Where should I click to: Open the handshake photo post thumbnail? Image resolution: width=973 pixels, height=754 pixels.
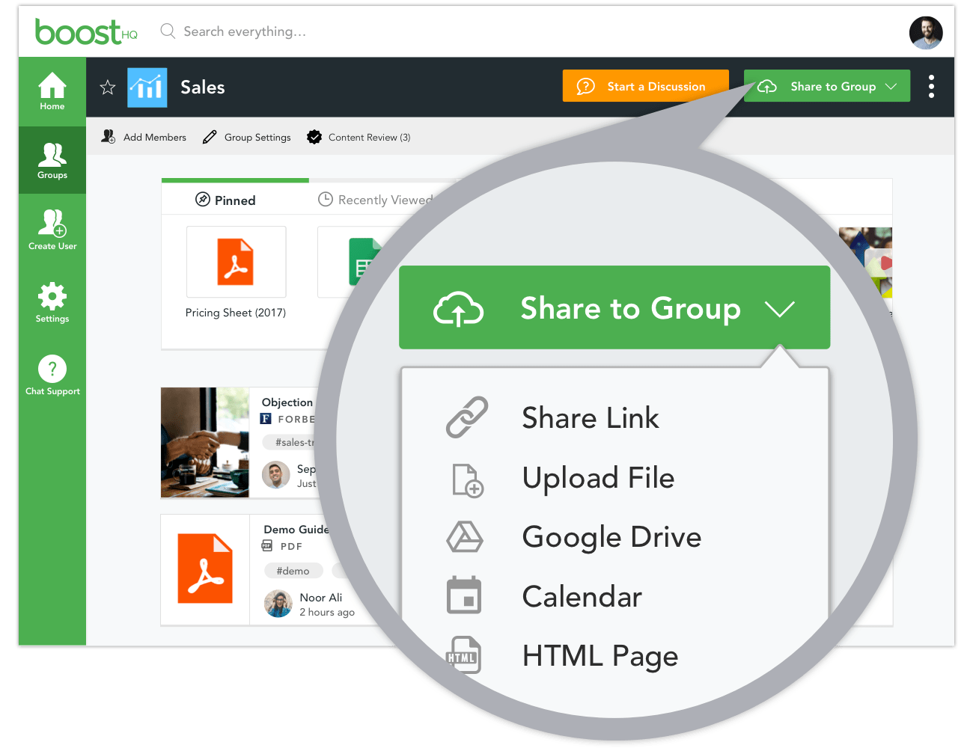click(205, 442)
